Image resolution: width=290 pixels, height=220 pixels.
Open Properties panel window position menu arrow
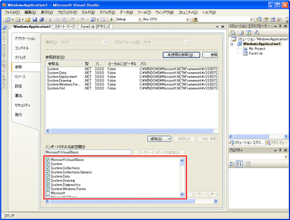click(275, 150)
